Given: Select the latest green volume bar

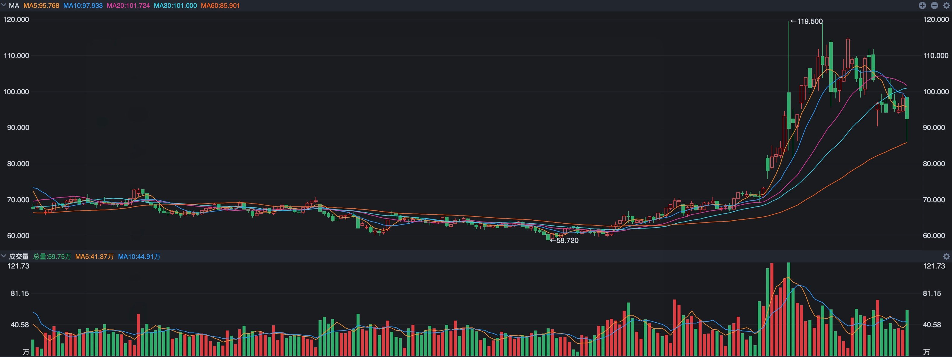Looking at the screenshot, I should pyautogui.click(x=907, y=333).
